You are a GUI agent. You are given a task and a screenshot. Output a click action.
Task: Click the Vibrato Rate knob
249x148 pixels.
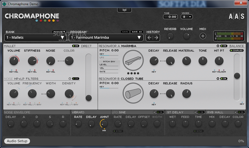click(x=78, y=124)
